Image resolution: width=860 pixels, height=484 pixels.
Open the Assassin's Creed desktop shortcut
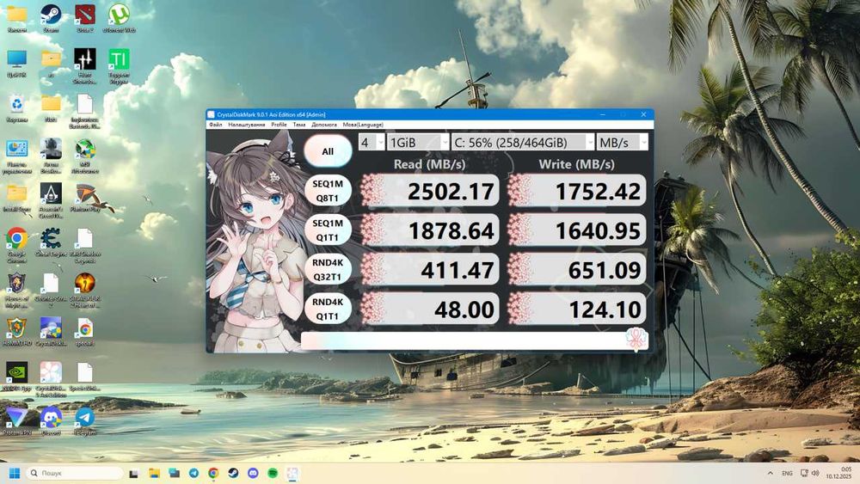tap(51, 200)
